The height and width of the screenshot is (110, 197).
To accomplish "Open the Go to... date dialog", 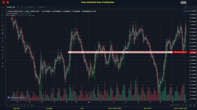I will [33, 105].
